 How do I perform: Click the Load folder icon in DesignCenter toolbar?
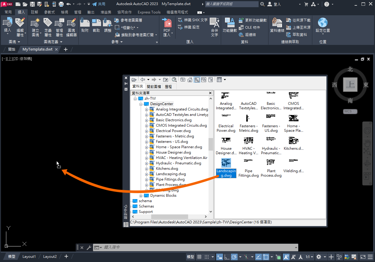pyautogui.click(x=134, y=80)
